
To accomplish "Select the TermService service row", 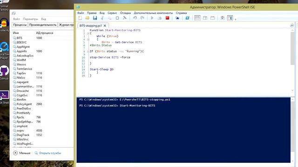I will coord(42,69).
